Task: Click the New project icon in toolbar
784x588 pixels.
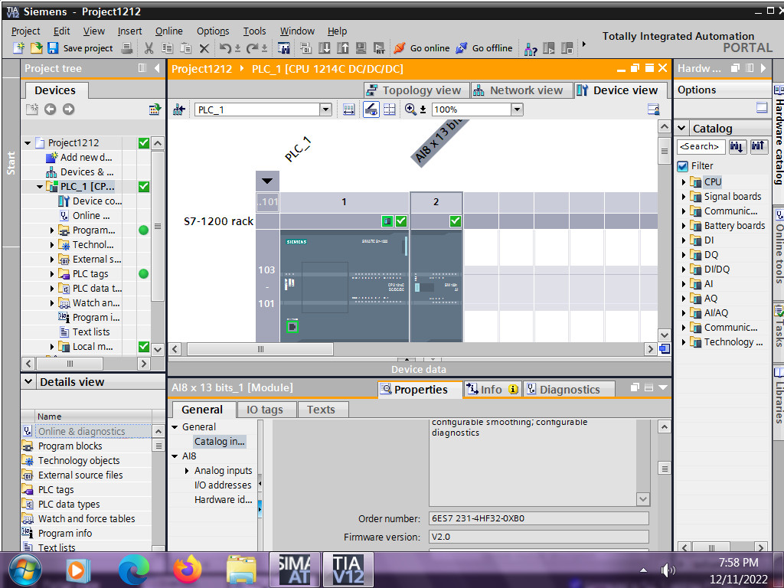Action: click(18, 48)
